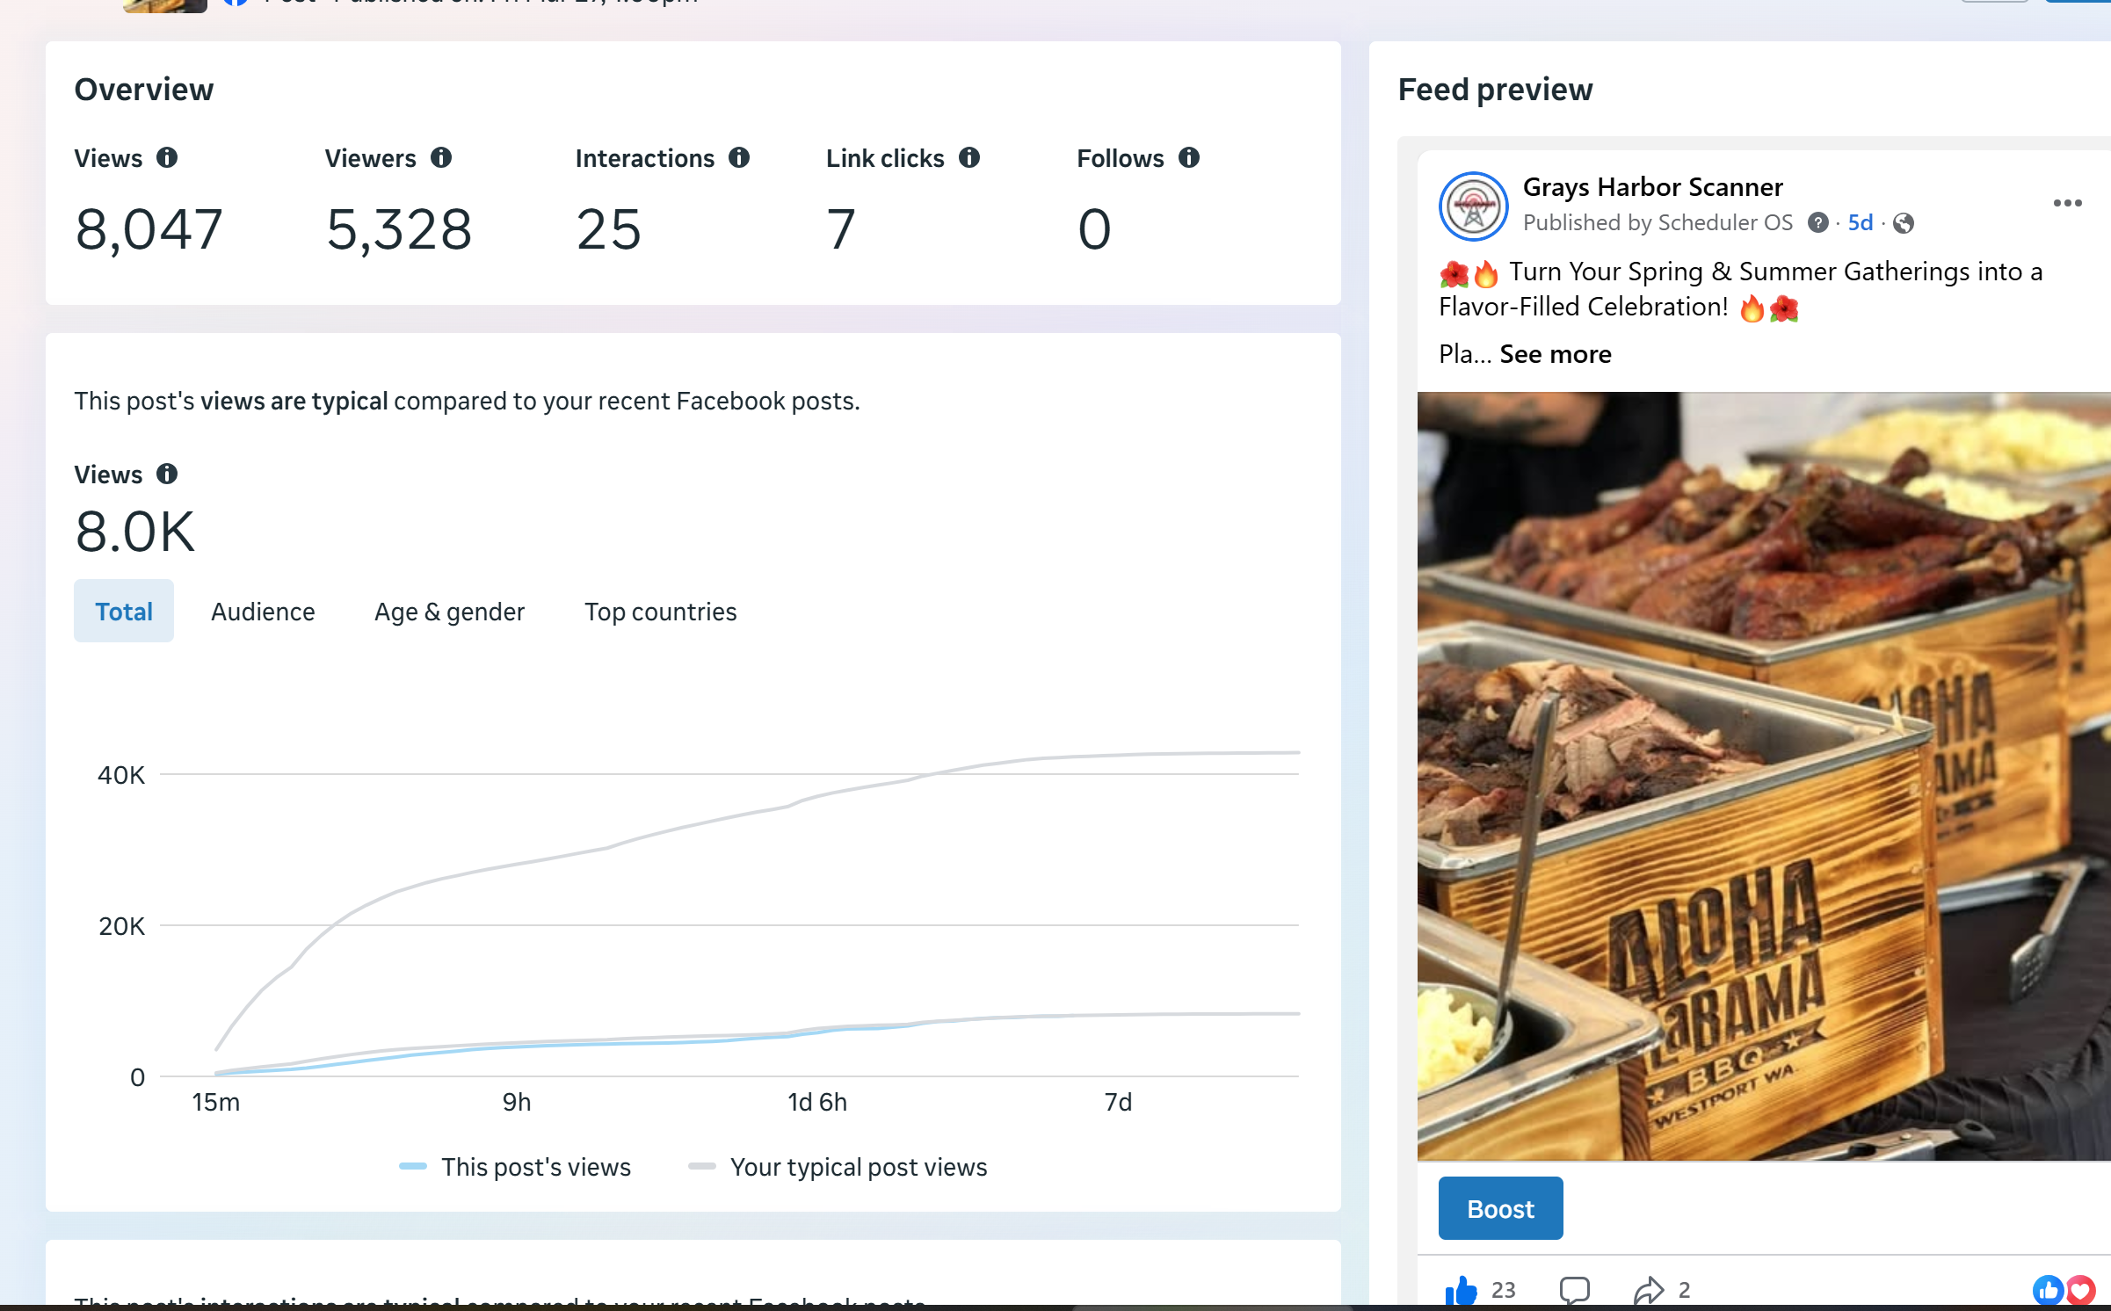This screenshot has height=1311, width=2111.
Task: Open the Age & gender tab
Action: [x=449, y=612]
